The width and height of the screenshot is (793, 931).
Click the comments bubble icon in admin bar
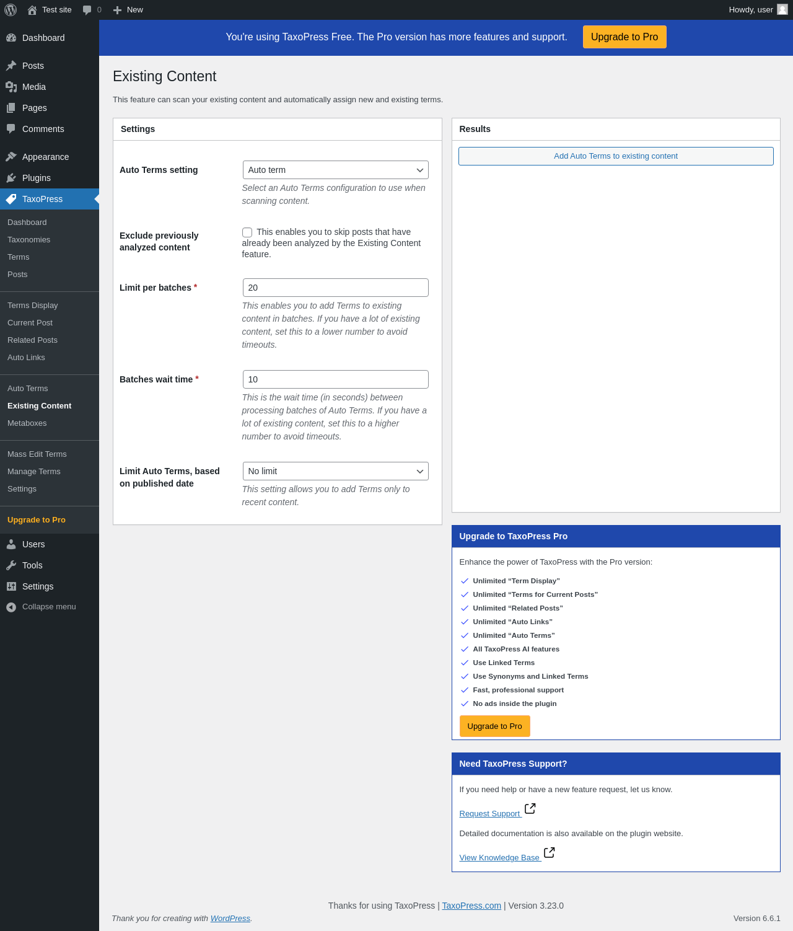coord(87,10)
